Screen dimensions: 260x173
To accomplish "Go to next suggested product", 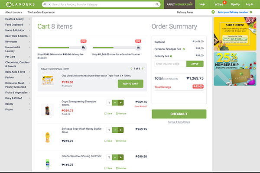I will click(x=143, y=68).
